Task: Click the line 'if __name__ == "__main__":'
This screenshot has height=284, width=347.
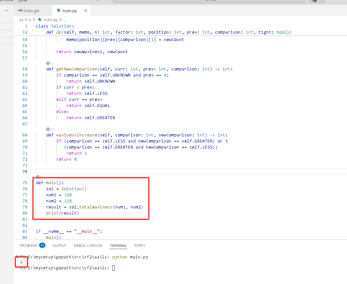Action: 69,231
